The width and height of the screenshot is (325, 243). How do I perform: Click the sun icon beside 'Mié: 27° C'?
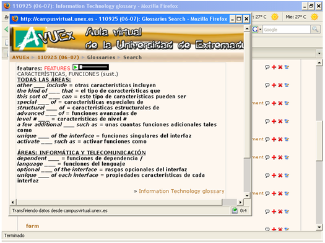314,17
